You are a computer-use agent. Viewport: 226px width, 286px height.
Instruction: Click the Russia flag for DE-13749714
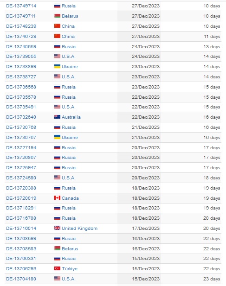coord(57,6)
